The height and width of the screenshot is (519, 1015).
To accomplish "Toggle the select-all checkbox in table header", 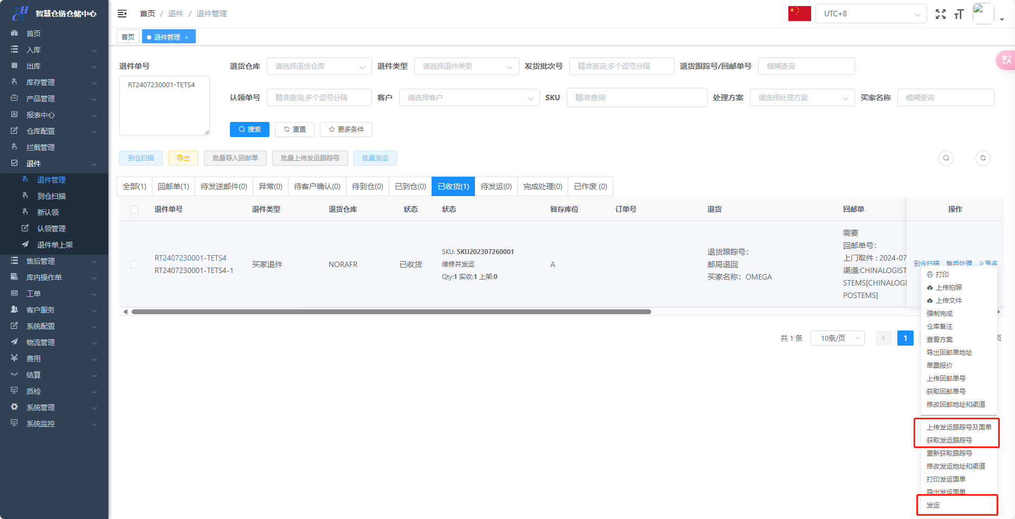I will [x=134, y=210].
